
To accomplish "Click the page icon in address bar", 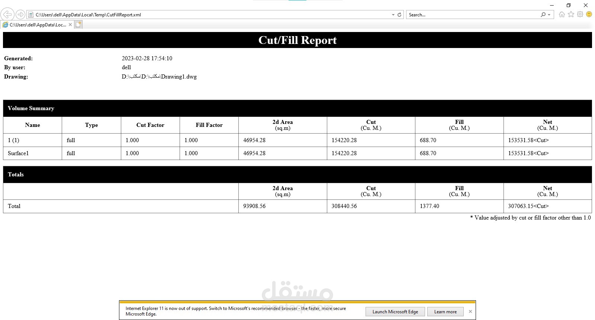I will [31, 15].
